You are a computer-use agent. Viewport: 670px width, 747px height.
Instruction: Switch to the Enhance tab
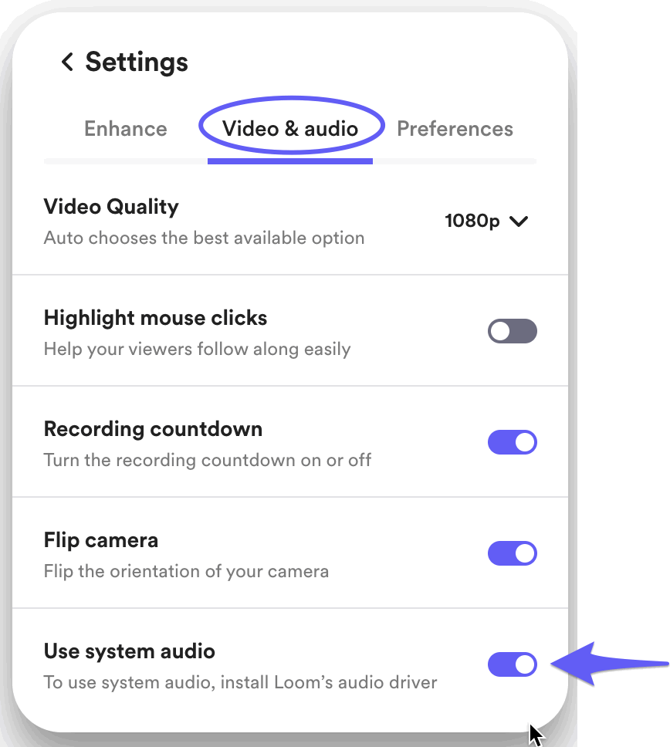(125, 129)
